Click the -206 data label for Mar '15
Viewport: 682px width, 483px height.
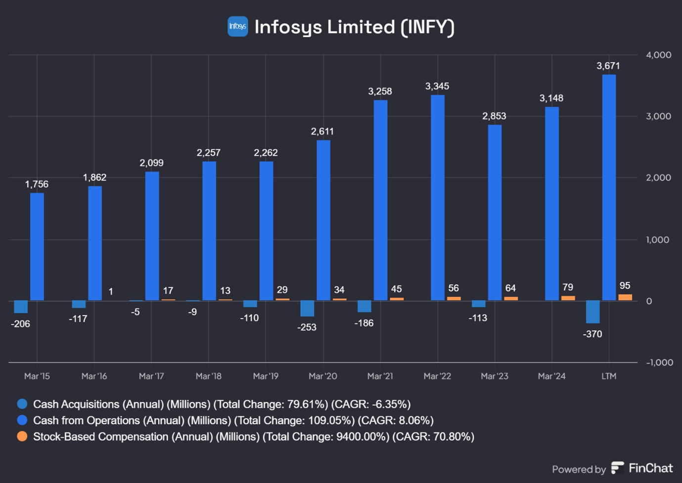tap(20, 324)
